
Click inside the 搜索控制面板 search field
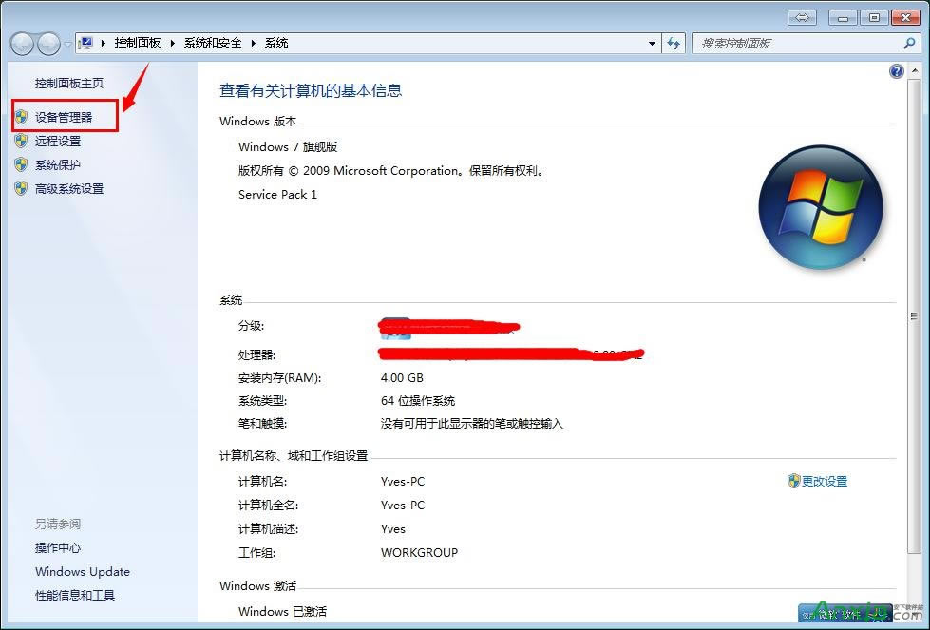pos(793,43)
